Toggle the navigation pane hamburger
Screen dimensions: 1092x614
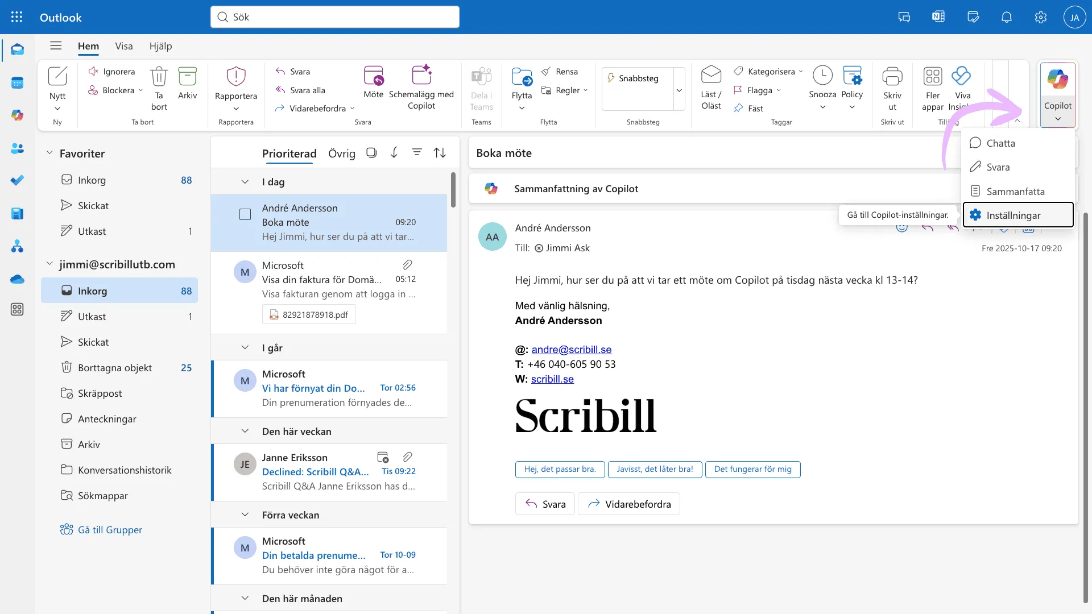point(56,46)
